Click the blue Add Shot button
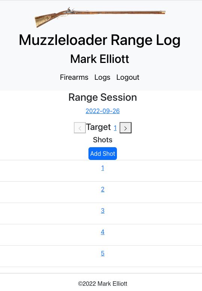The image size is (202, 291). click(103, 154)
